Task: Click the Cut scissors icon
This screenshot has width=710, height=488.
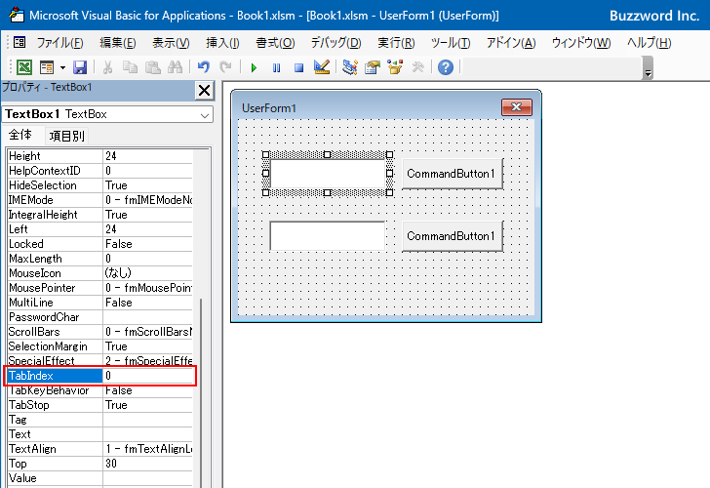Action: point(107,67)
